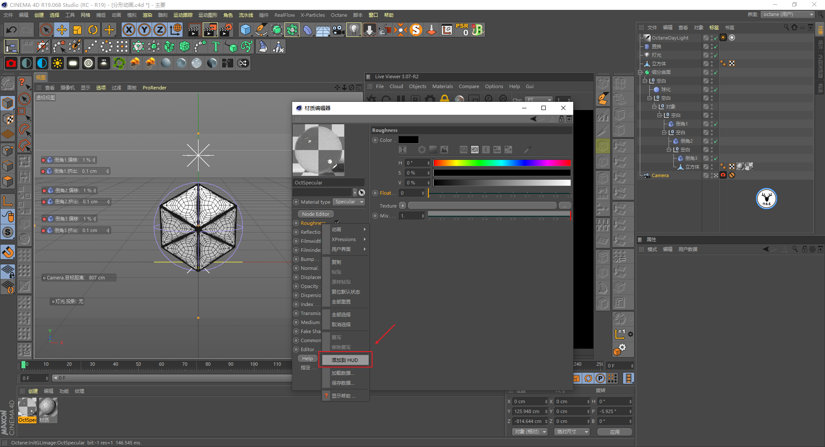Viewport: 825px width, 447px height.
Task: Add a floor object
Action: (323, 30)
